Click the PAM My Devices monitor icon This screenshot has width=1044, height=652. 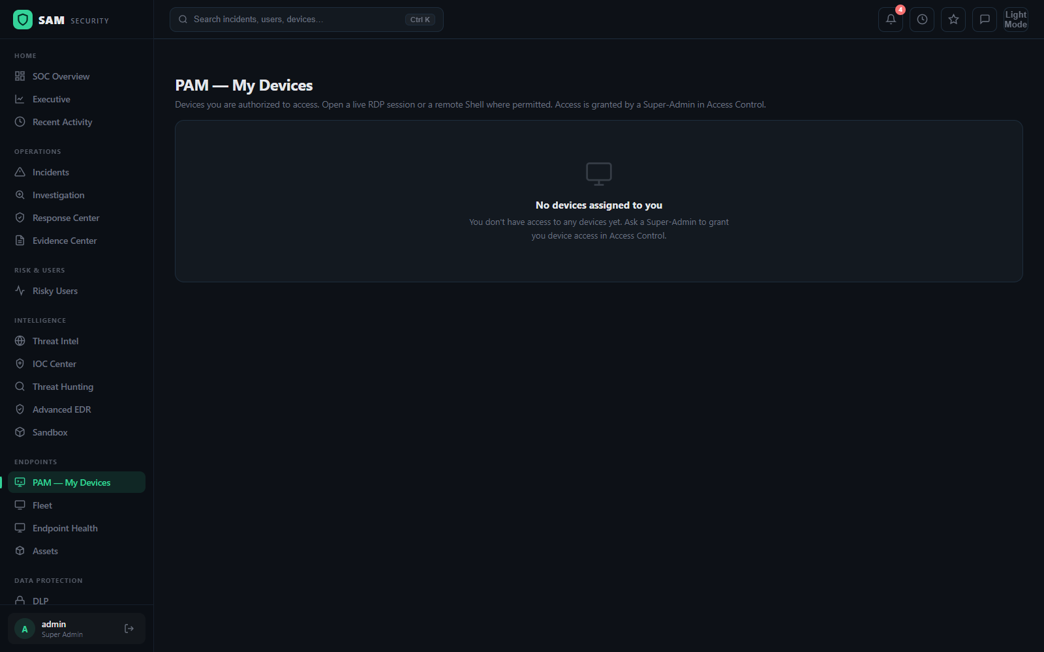[20, 482]
